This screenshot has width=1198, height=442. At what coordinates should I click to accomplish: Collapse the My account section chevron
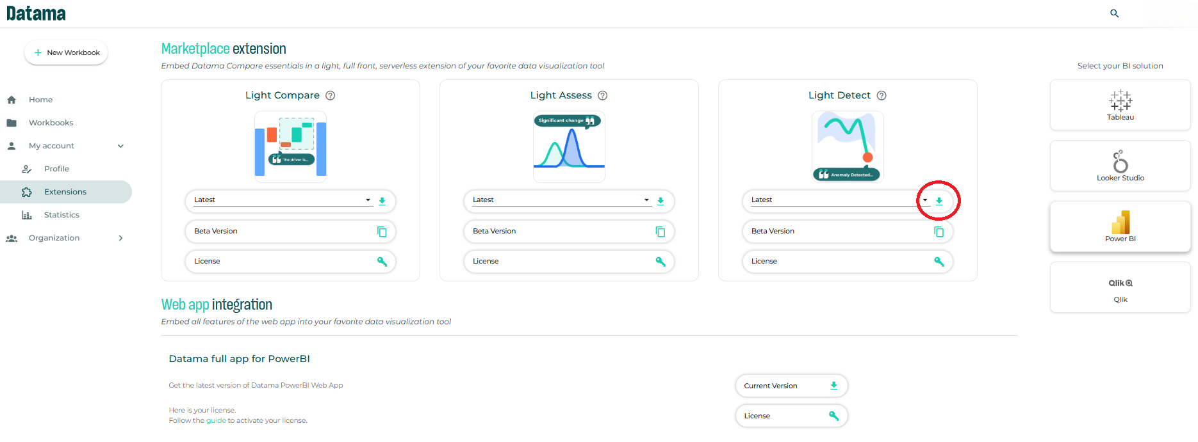[120, 146]
